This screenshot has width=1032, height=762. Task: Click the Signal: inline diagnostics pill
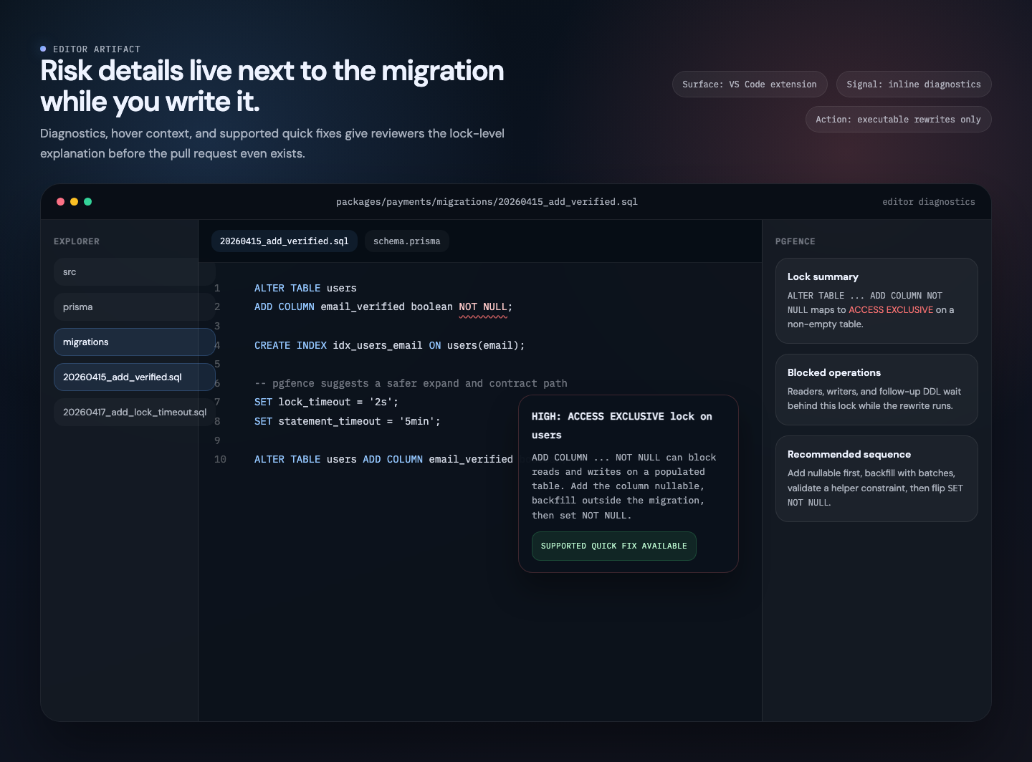tap(913, 85)
